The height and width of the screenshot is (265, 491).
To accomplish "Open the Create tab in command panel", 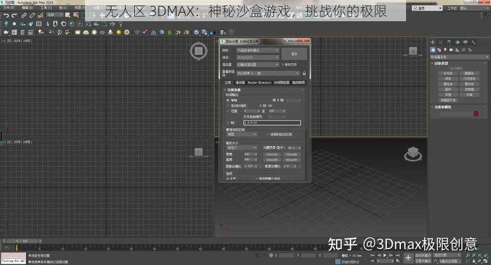I will [433, 42].
